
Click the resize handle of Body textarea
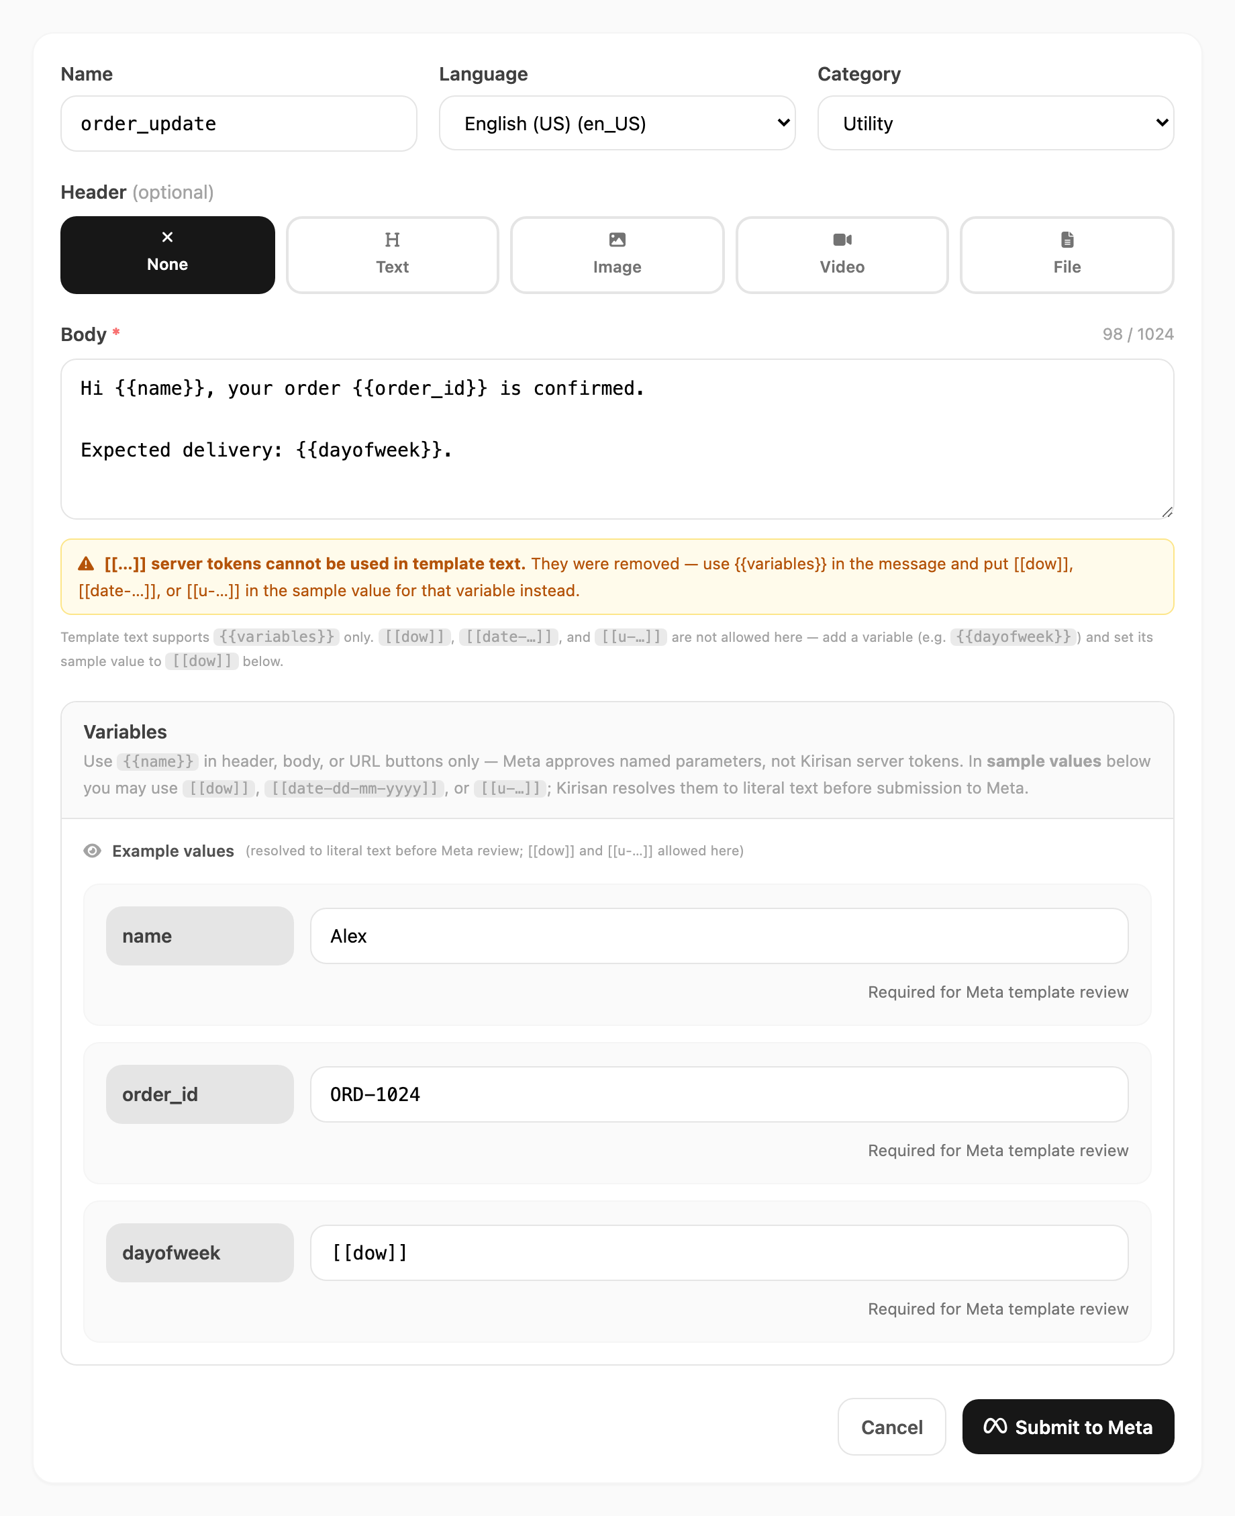click(x=1167, y=512)
